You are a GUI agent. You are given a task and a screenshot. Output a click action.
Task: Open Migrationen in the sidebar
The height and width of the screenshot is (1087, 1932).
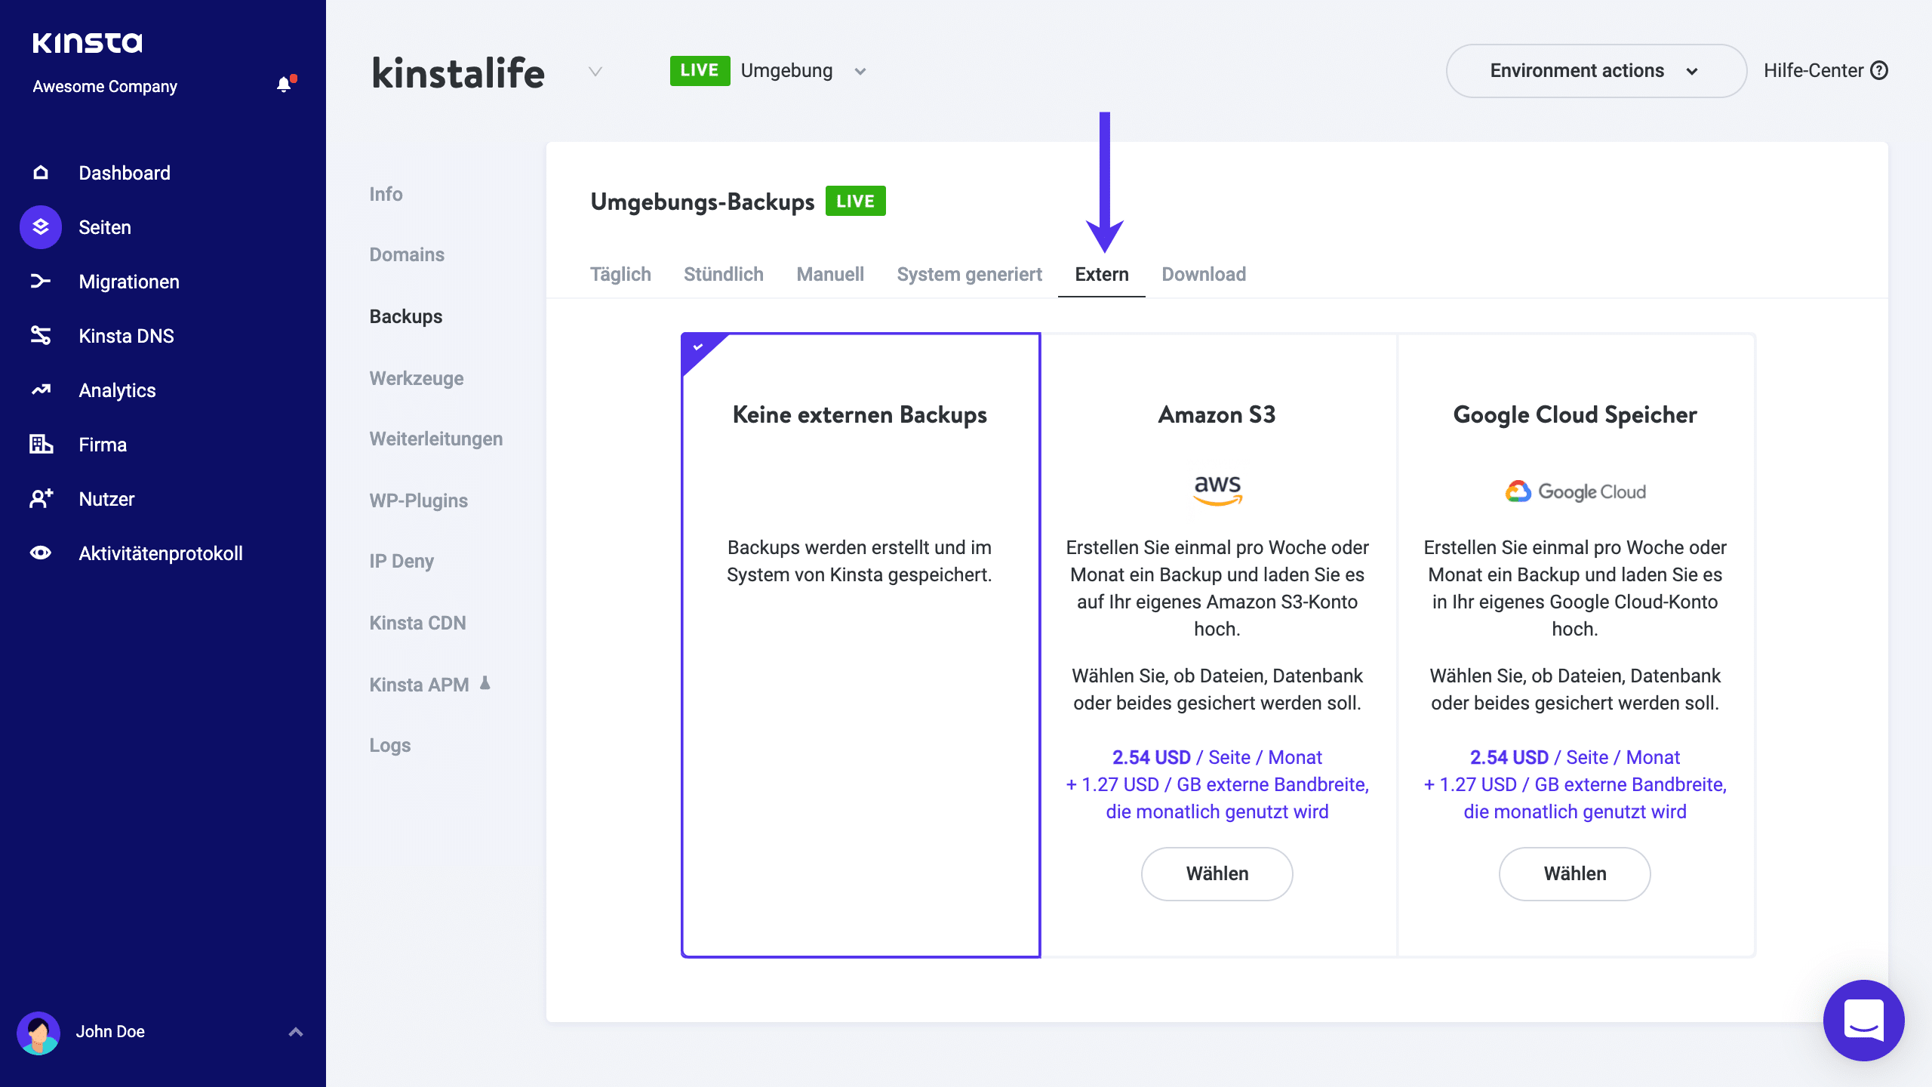[x=128, y=281]
